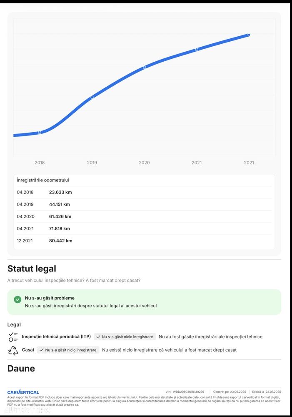This screenshot has width=292, height=417.
Task: Select the 2018 data point on the chart
Action: [40, 133]
